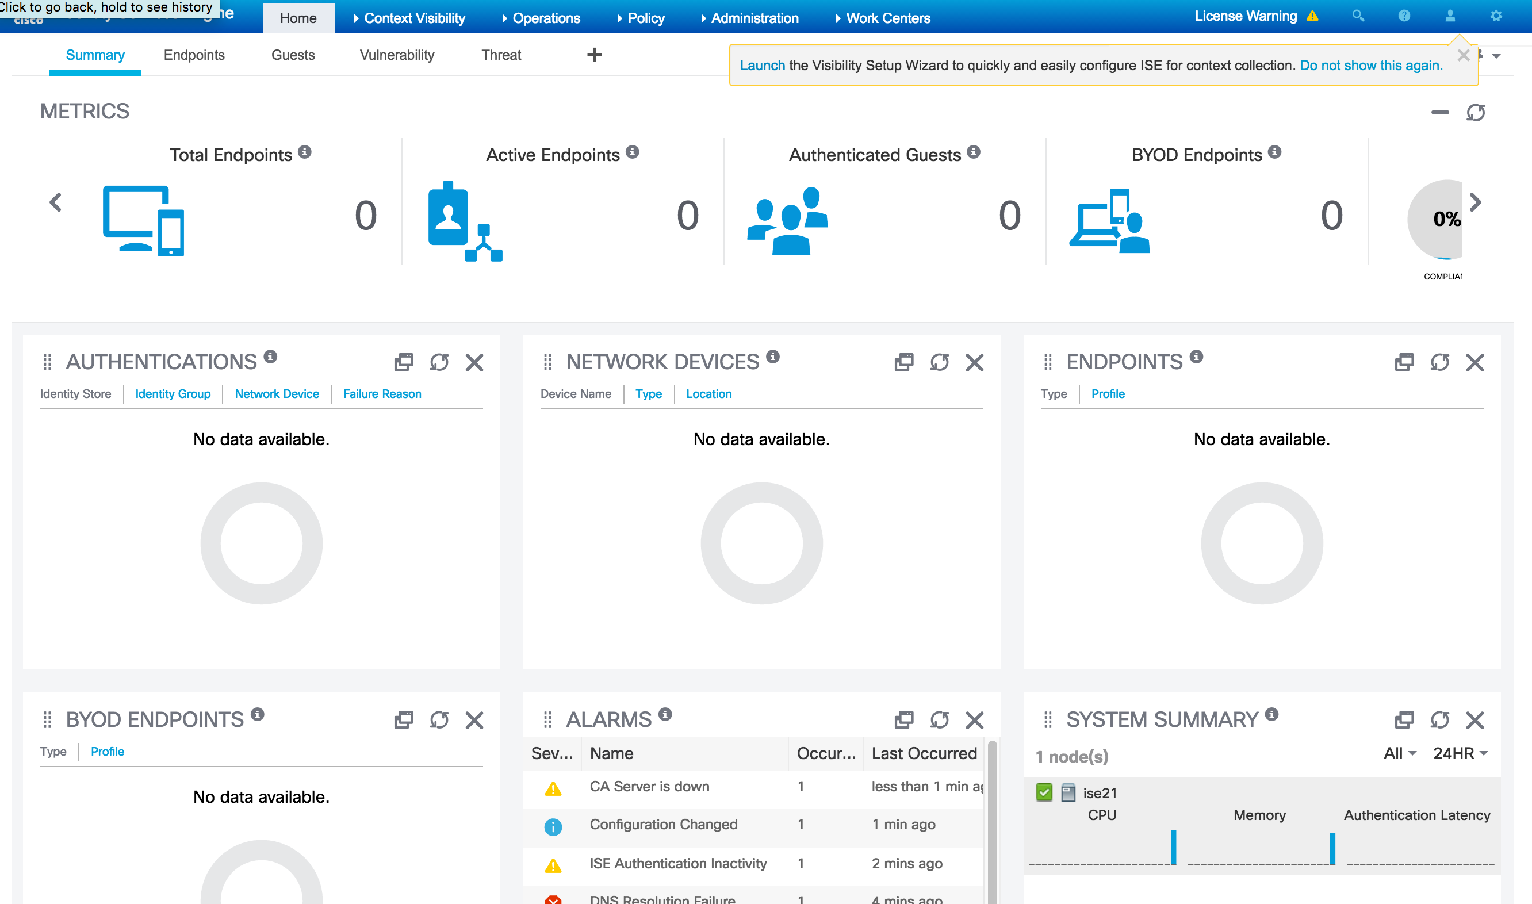Collapse the Metrics section with minus icon

click(1440, 113)
